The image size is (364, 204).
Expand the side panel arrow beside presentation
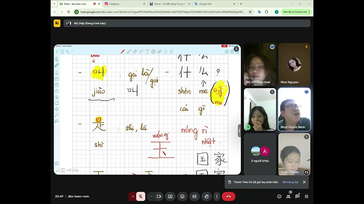click(x=239, y=131)
